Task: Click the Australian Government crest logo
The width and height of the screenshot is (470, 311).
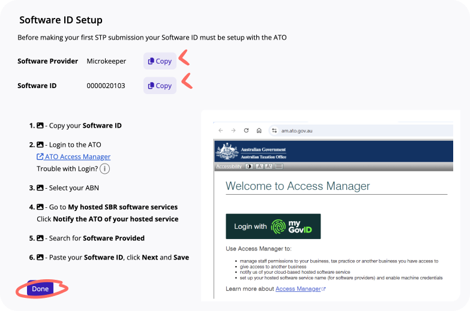Action: tap(227, 152)
